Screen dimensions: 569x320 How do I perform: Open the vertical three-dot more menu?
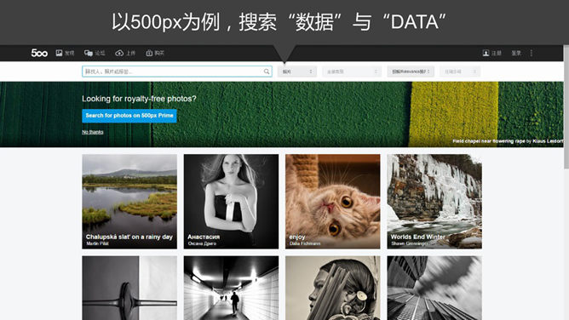[x=532, y=53]
